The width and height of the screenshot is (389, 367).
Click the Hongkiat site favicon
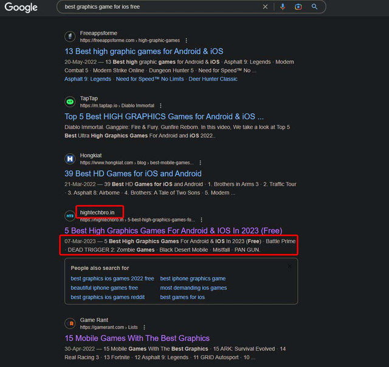pyautogui.click(x=71, y=159)
